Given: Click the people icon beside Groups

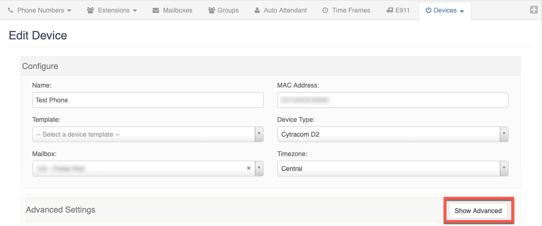Looking at the screenshot, I should pyautogui.click(x=212, y=10).
